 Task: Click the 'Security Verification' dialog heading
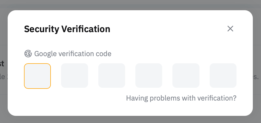(67, 29)
